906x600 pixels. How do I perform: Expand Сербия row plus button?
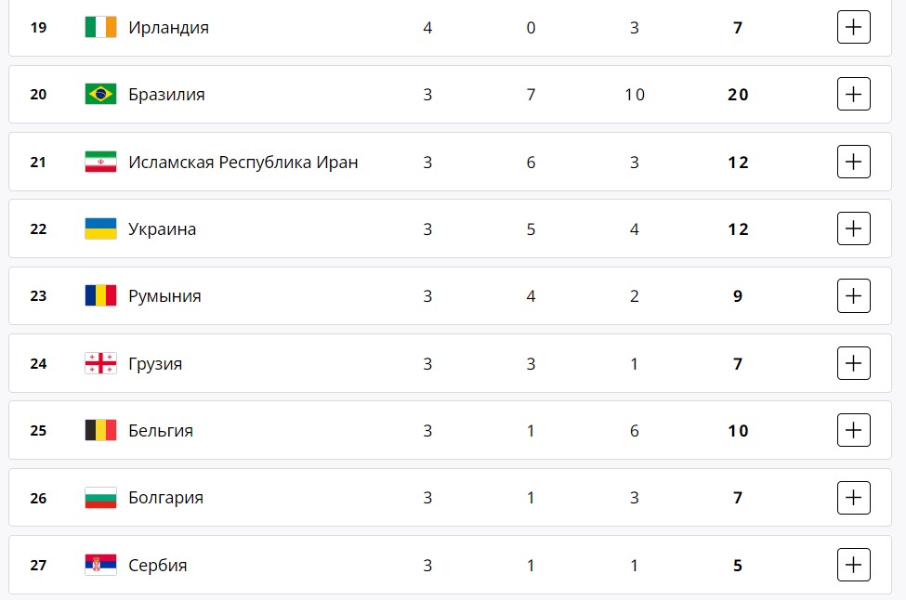pos(853,565)
